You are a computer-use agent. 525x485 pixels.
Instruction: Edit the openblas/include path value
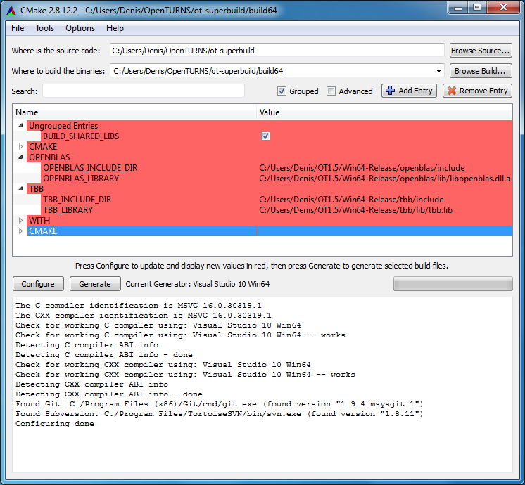tap(362, 167)
